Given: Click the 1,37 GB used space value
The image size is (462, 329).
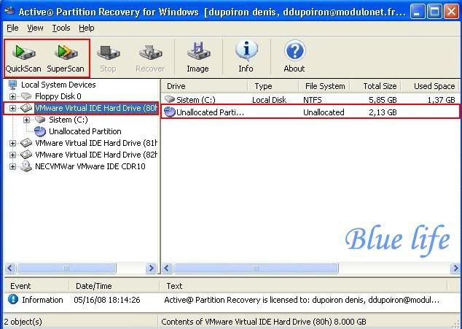Looking at the screenshot, I should (441, 100).
